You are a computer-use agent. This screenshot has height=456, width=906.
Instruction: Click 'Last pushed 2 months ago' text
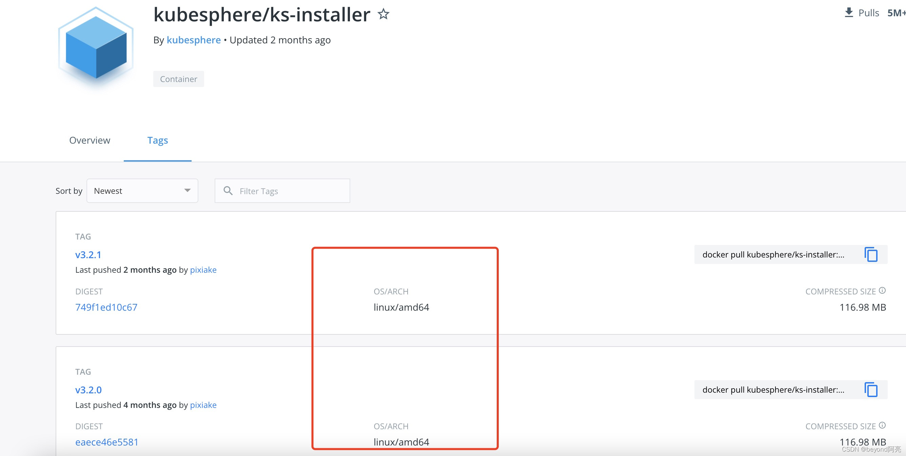click(x=126, y=270)
